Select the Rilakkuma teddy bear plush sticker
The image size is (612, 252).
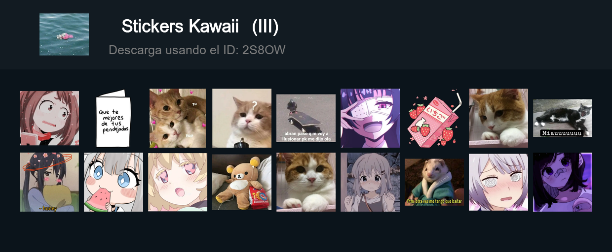pos(242,182)
